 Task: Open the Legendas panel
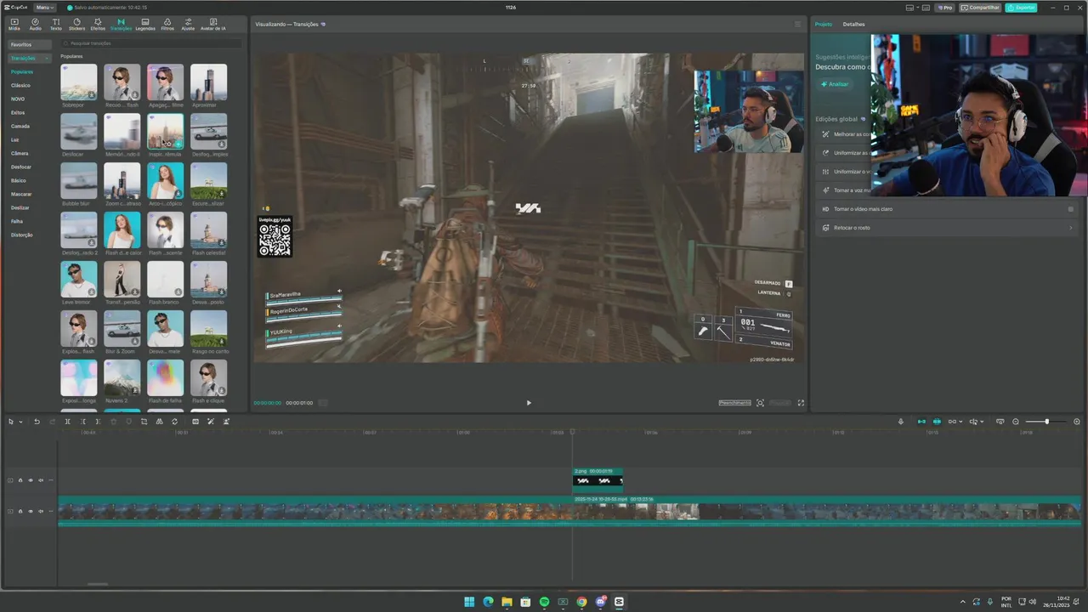(145, 24)
